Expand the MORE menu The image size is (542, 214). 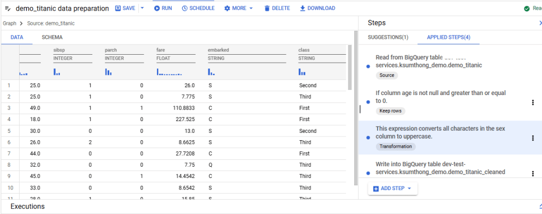(238, 8)
